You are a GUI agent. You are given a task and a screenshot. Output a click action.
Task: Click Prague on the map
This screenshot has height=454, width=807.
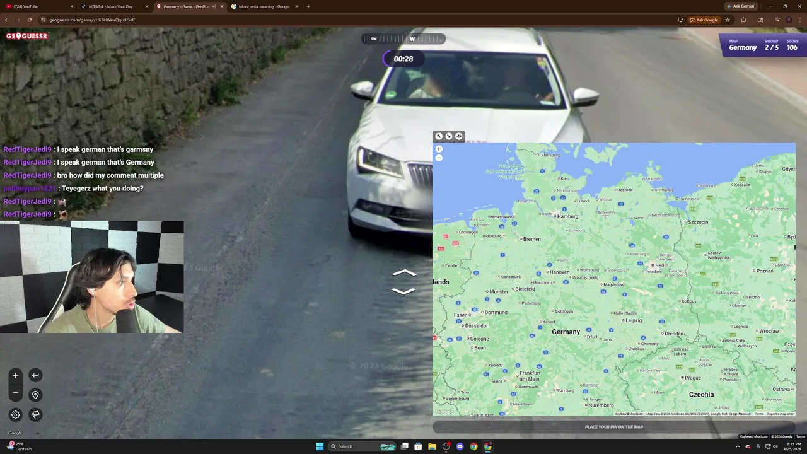point(691,378)
